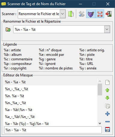Expand the Scanner type dropdown
The height and width of the screenshot is (137, 115).
[x=63, y=14]
